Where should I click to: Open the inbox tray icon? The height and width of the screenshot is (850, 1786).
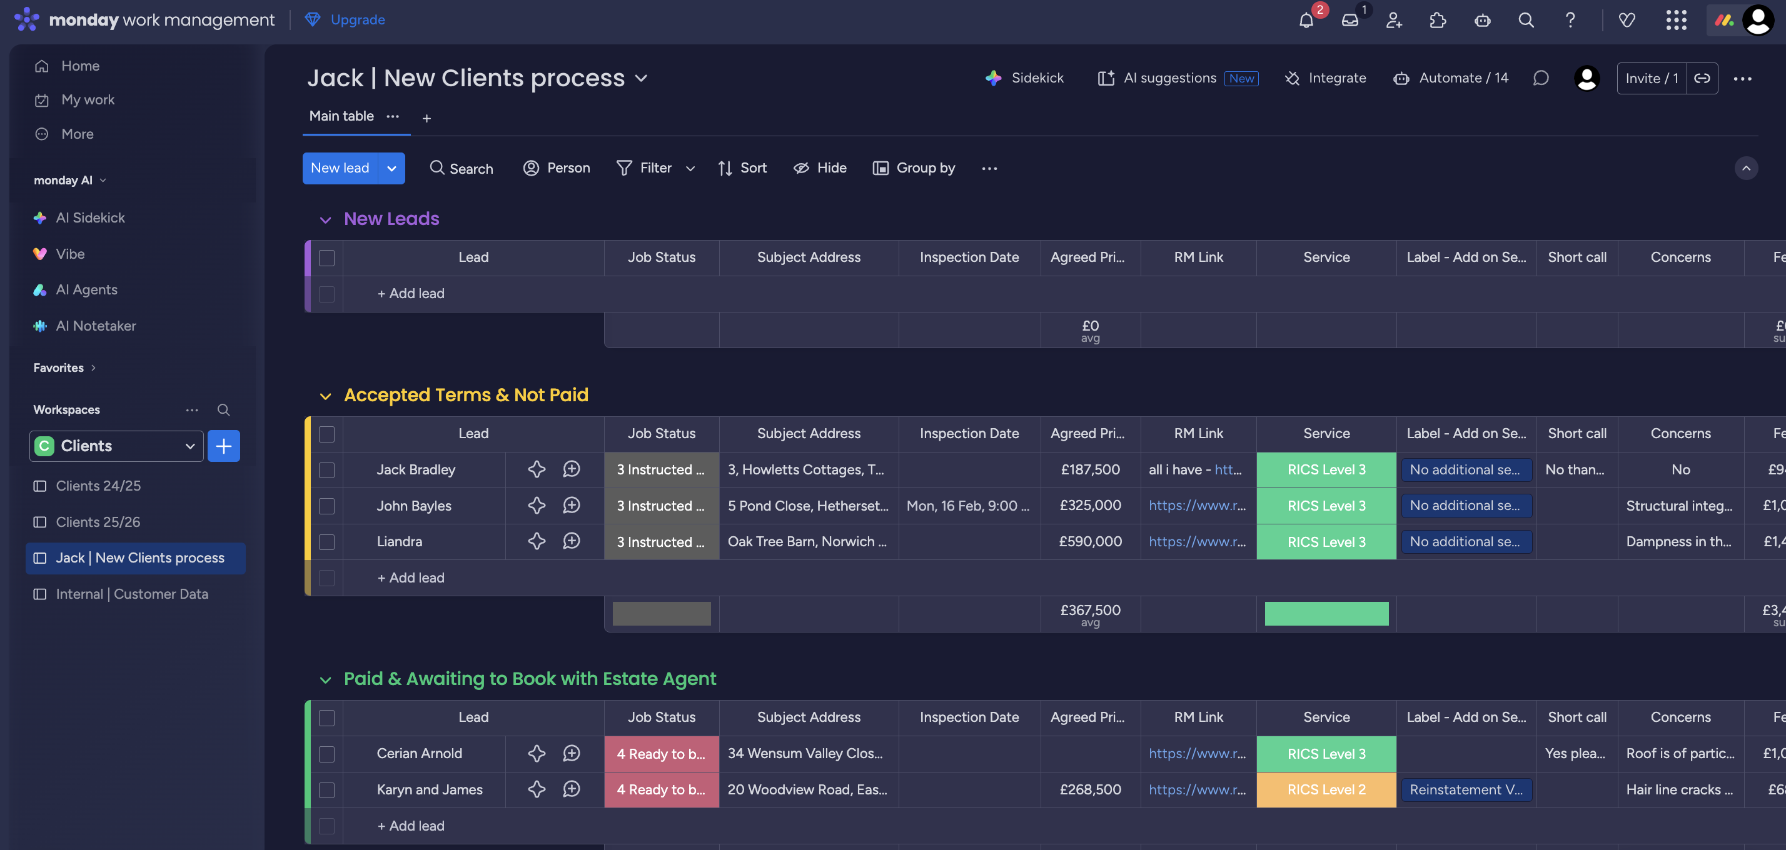pos(1350,20)
